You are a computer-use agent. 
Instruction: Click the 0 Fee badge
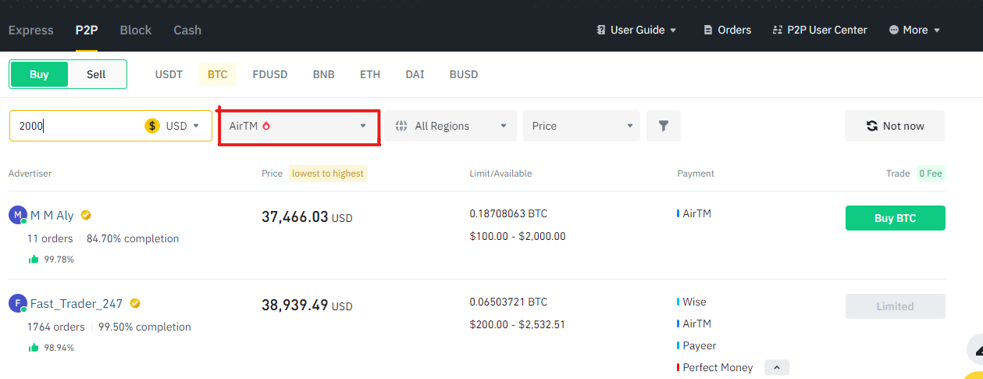(x=930, y=173)
